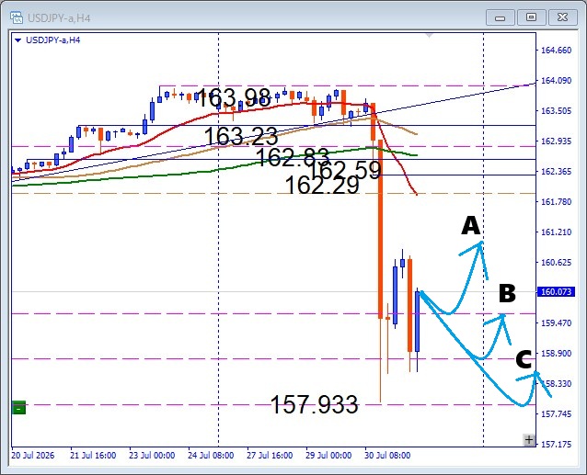The height and width of the screenshot is (475, 587).
Task: Minimize the USDJPY-a,H4 chart window
Action: (x=500, y=17)
